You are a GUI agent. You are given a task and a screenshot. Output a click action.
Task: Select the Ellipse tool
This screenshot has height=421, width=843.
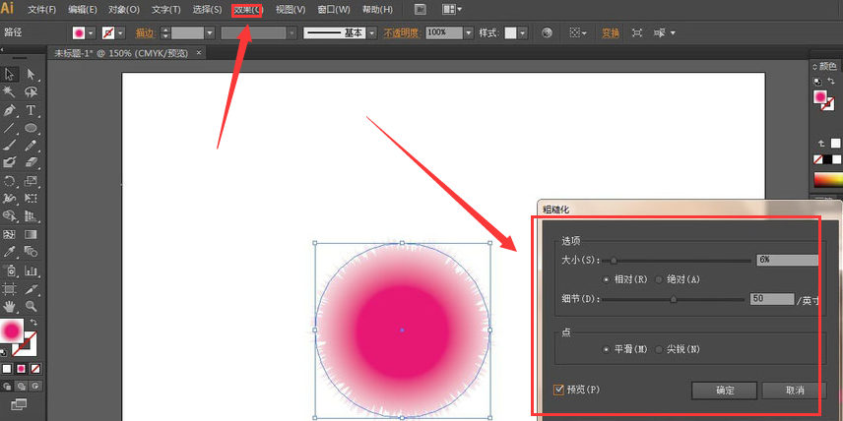click(x=31, y=128)
